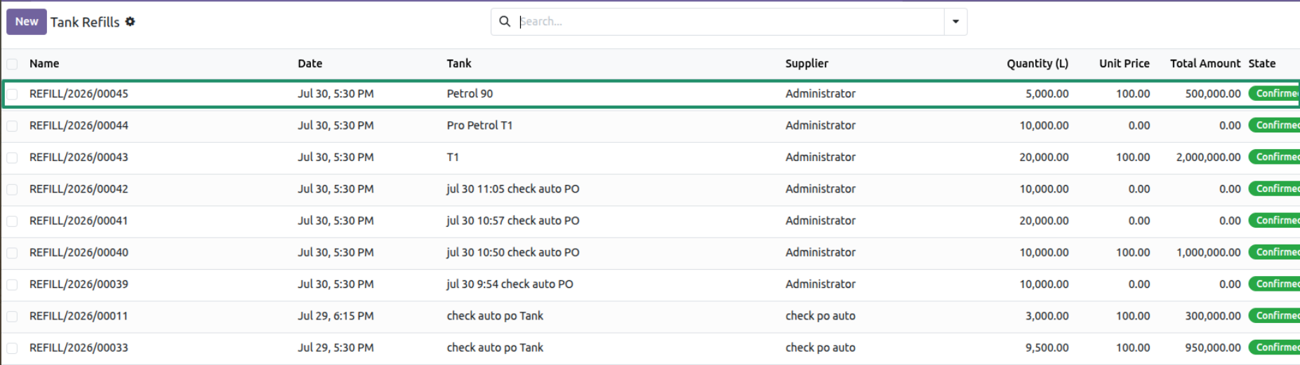This screenshot has width=1300, height=365.
Task: Click Confirmed badge on REFILL/2026/00043 row
Action: click(x=1274, y=157)
